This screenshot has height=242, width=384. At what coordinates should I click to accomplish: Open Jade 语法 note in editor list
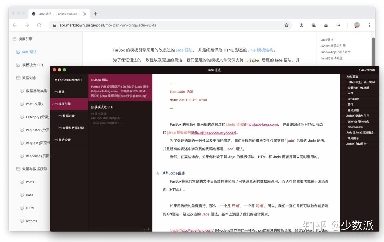120,88
